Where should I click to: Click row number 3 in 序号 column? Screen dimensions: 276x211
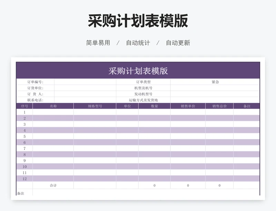24,124
